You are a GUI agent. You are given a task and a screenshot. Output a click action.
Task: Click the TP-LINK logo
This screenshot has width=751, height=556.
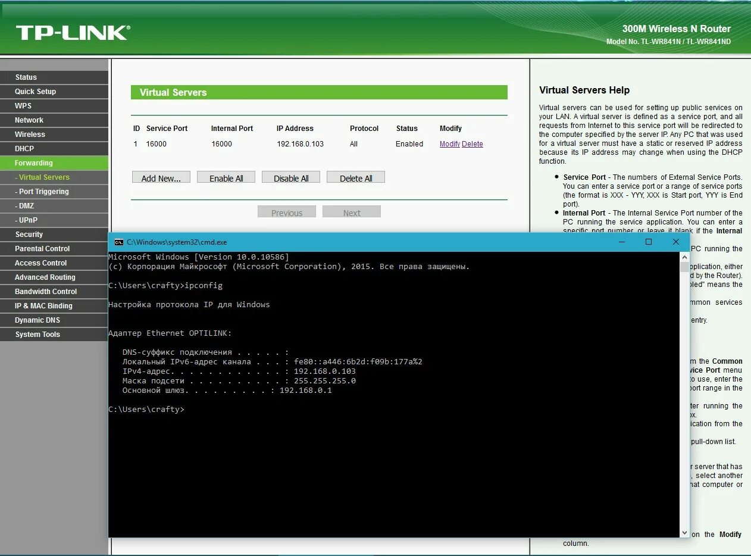71,33
